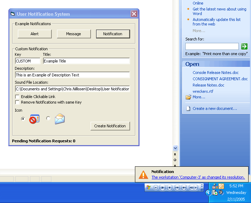This screenshot has height=203, width=251.
Task: Open the Computer-3 resolution notification link
Action: pyautogui.click(x=198, y=177)
